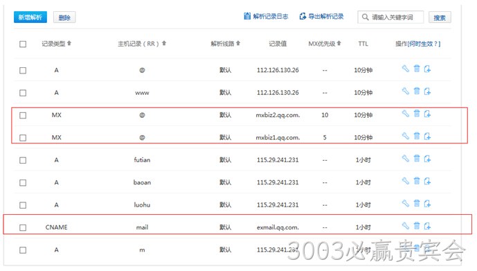
Task: Sort by MX优先级 column arrow
Action: click(x=339, y=43)
